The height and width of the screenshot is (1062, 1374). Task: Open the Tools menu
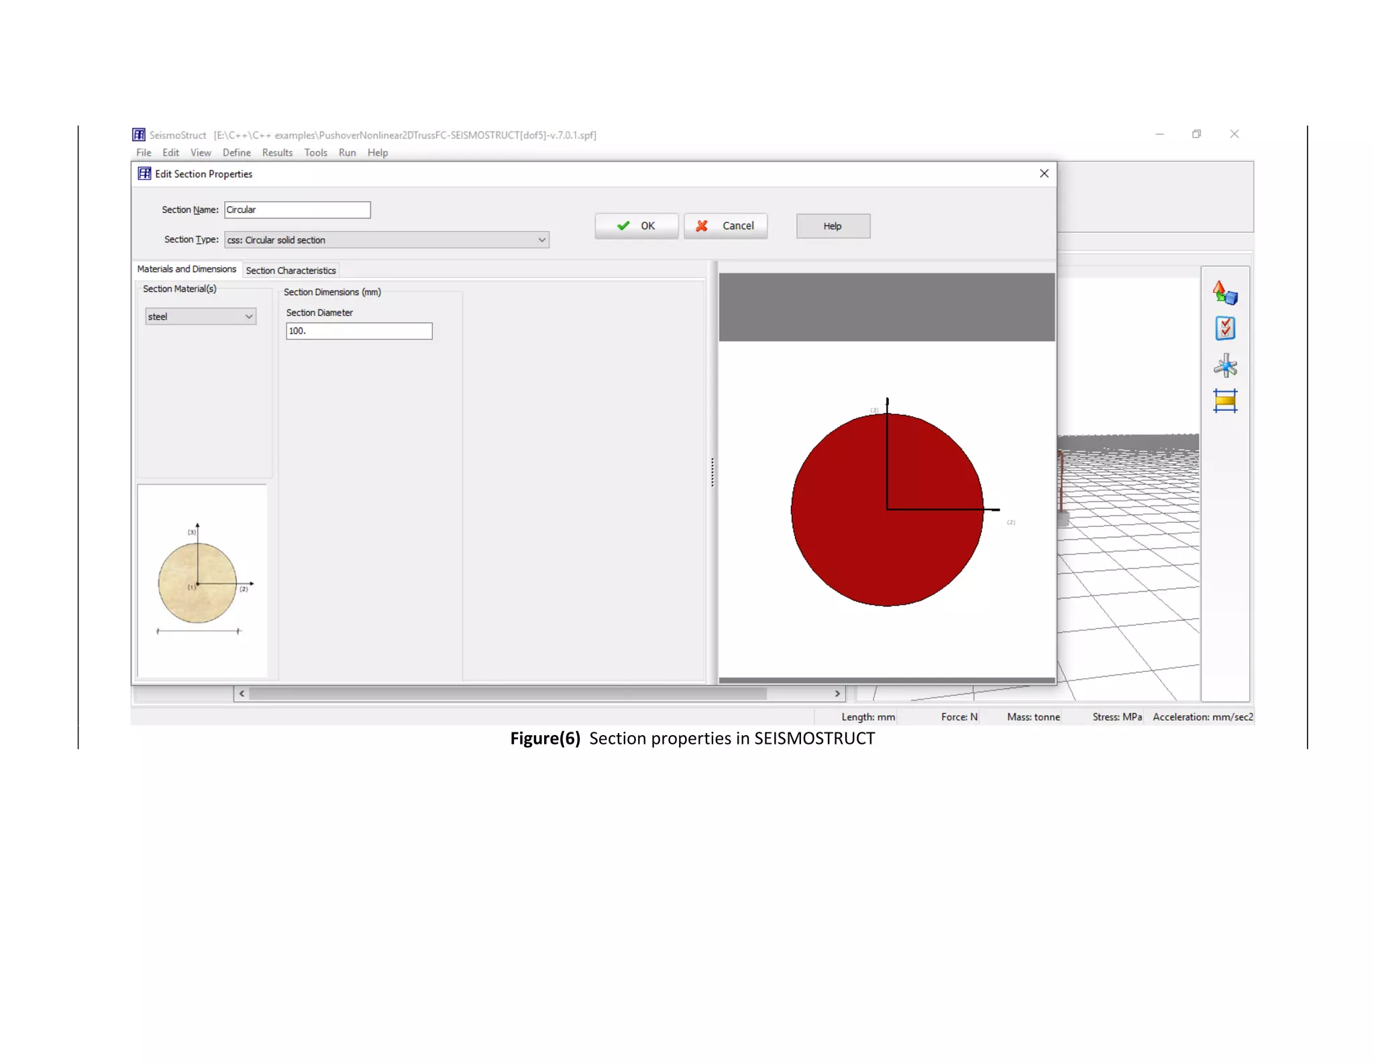coord(315,153)
